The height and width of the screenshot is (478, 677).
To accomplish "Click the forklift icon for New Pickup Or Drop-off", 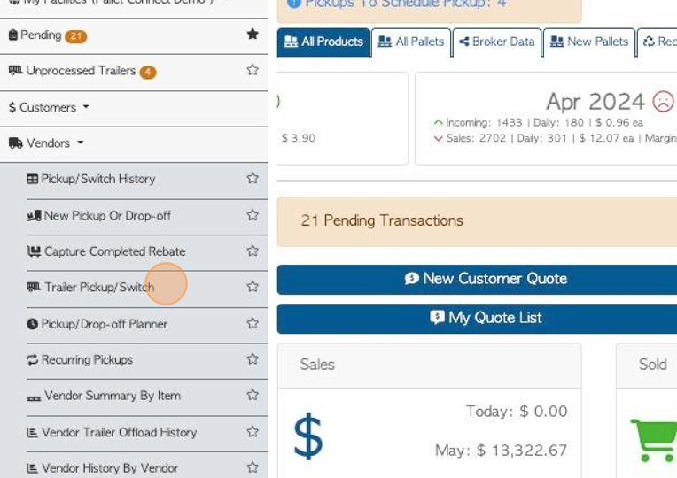I will tap(34, 215).
